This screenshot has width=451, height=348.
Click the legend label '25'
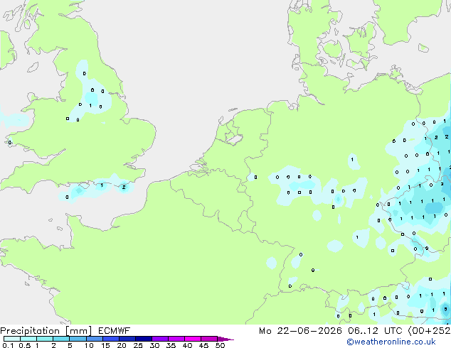click(138, 345)
